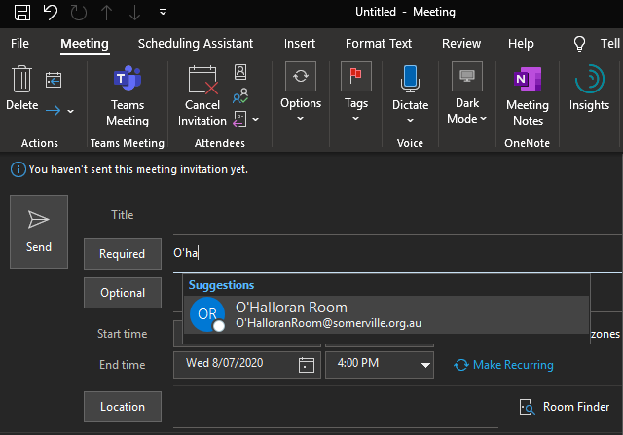Click the Location input field
This screenshot has height=435, width=623.
(336, 407)
